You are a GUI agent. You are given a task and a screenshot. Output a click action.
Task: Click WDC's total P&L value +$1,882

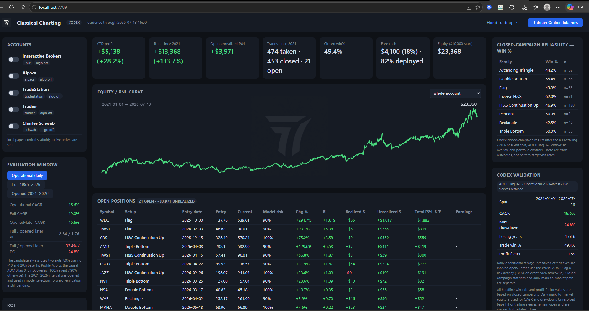pos(422,220)
